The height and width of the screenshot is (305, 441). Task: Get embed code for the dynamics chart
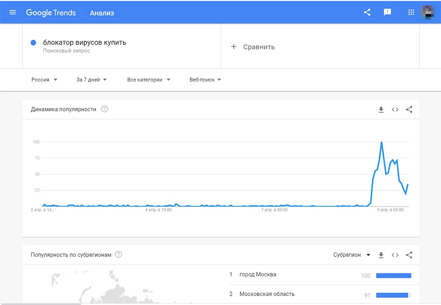[395, 109]
